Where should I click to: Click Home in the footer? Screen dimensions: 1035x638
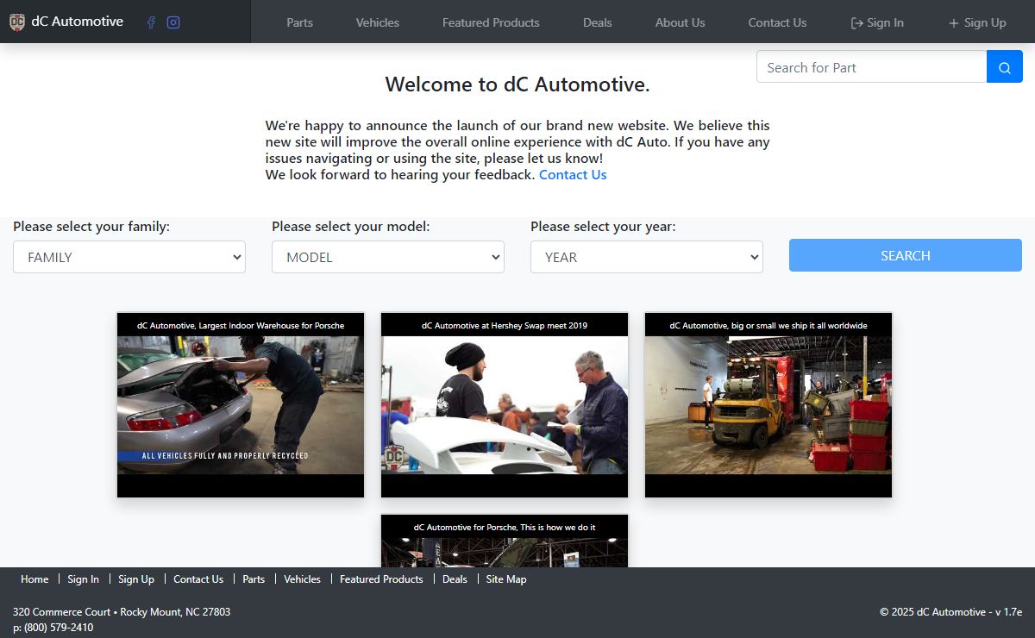pyautogui.click(x=34, y=579)
